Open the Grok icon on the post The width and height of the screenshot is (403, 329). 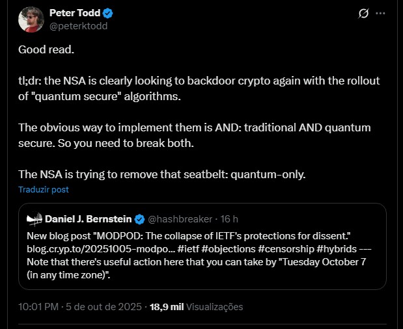coord(365,13)
